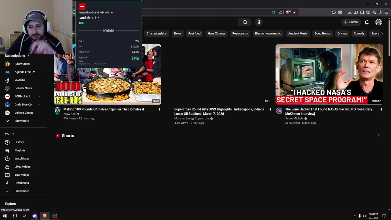The height and width of the screenshot is (220, 391).
Task: Click the YouTube search magnifier button
Action: point(245,22)
